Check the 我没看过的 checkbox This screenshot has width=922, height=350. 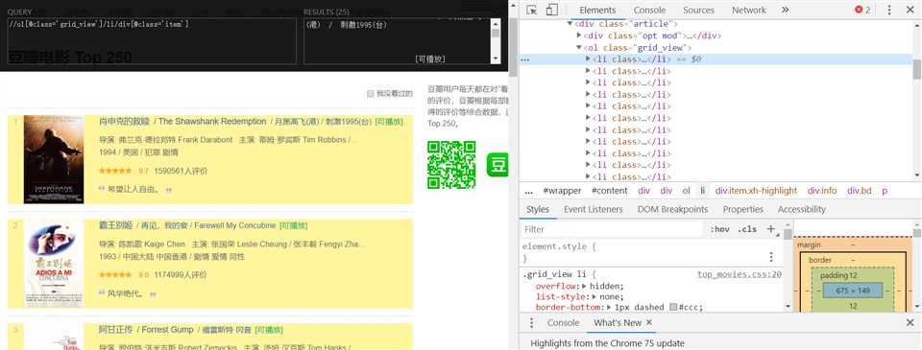(x=371, y=93)
